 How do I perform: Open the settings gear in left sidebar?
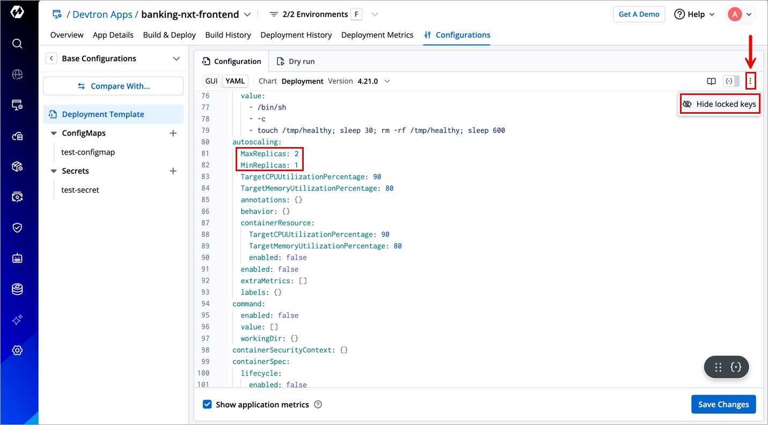17,350
